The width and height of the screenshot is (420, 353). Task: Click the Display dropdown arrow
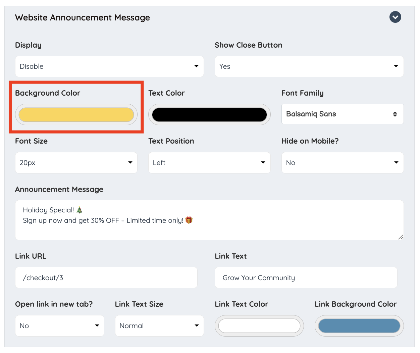(x=196, y=66)
